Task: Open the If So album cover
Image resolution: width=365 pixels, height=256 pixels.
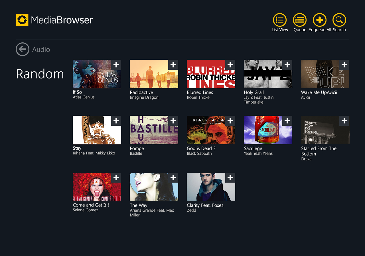Action: 97,74
